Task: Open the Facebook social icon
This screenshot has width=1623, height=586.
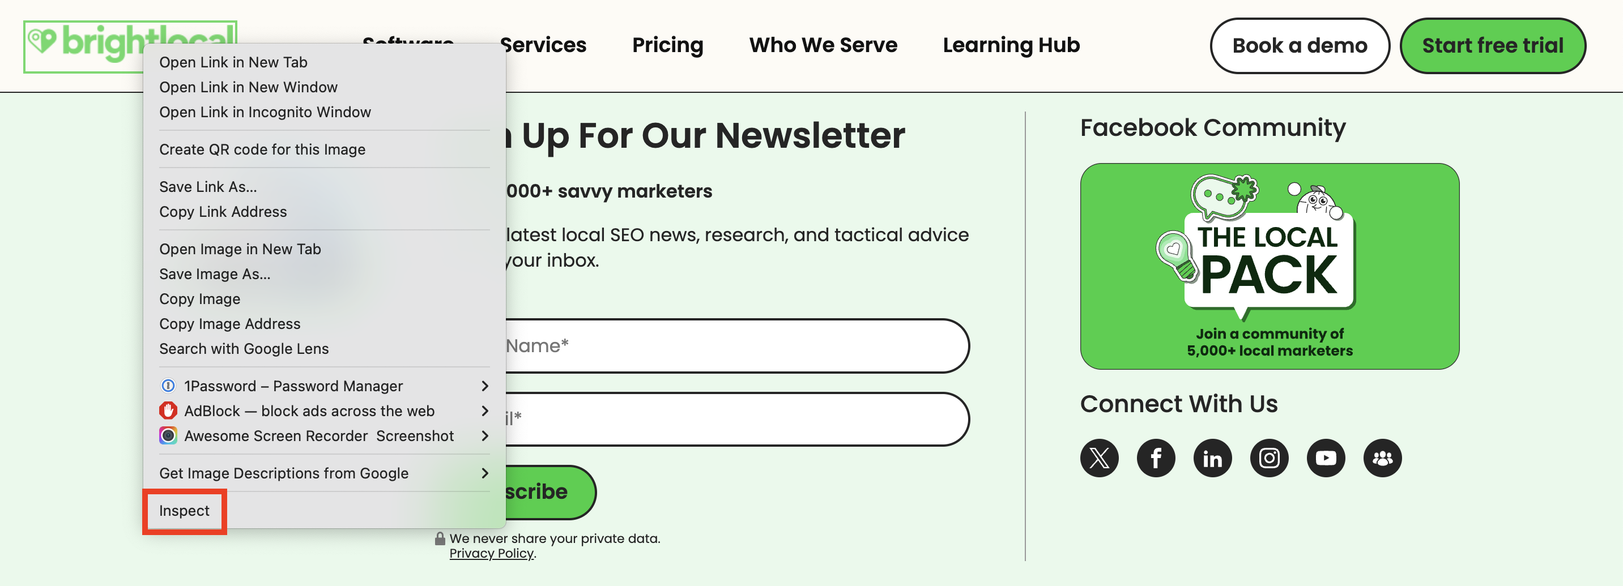Action: tap(1156, 457)
